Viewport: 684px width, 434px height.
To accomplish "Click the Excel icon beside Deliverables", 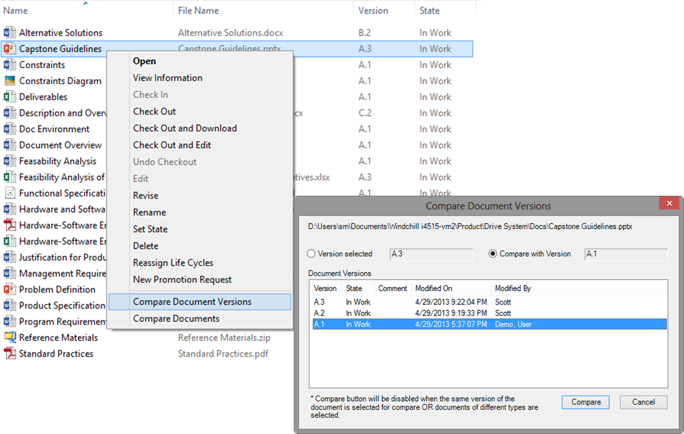I will point(10,96).
